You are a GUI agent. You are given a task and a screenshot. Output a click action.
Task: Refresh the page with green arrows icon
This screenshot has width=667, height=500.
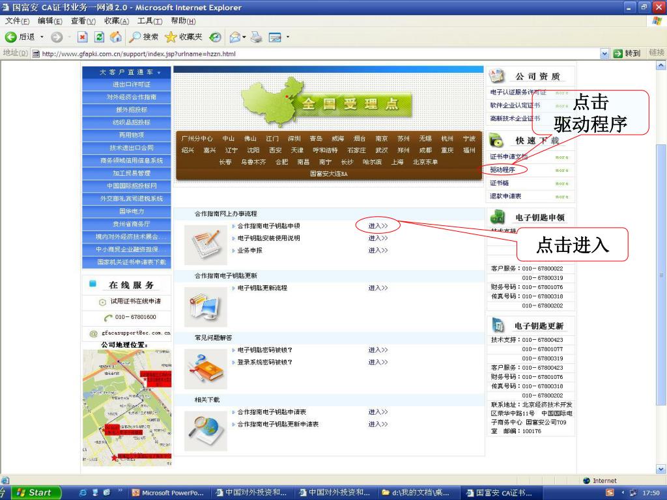tap(99, 37)
